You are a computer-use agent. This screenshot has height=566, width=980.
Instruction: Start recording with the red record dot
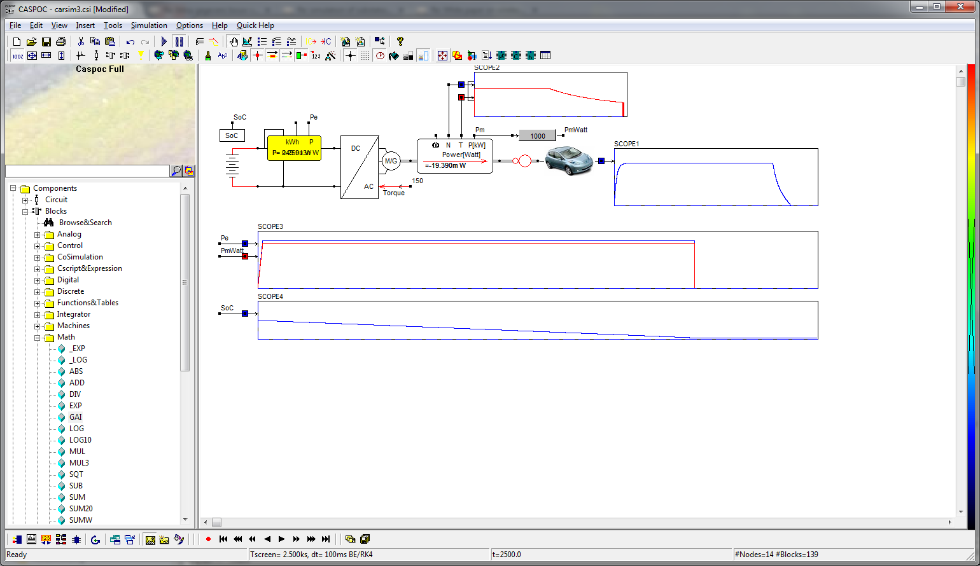(208, 539)
